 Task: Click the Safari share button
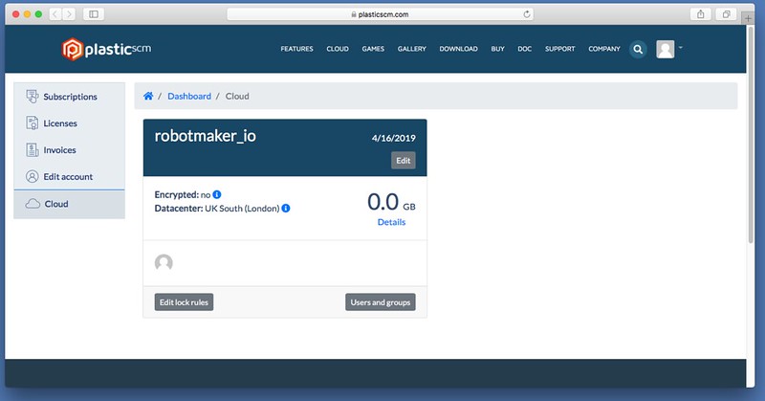[x=701, y=14]
